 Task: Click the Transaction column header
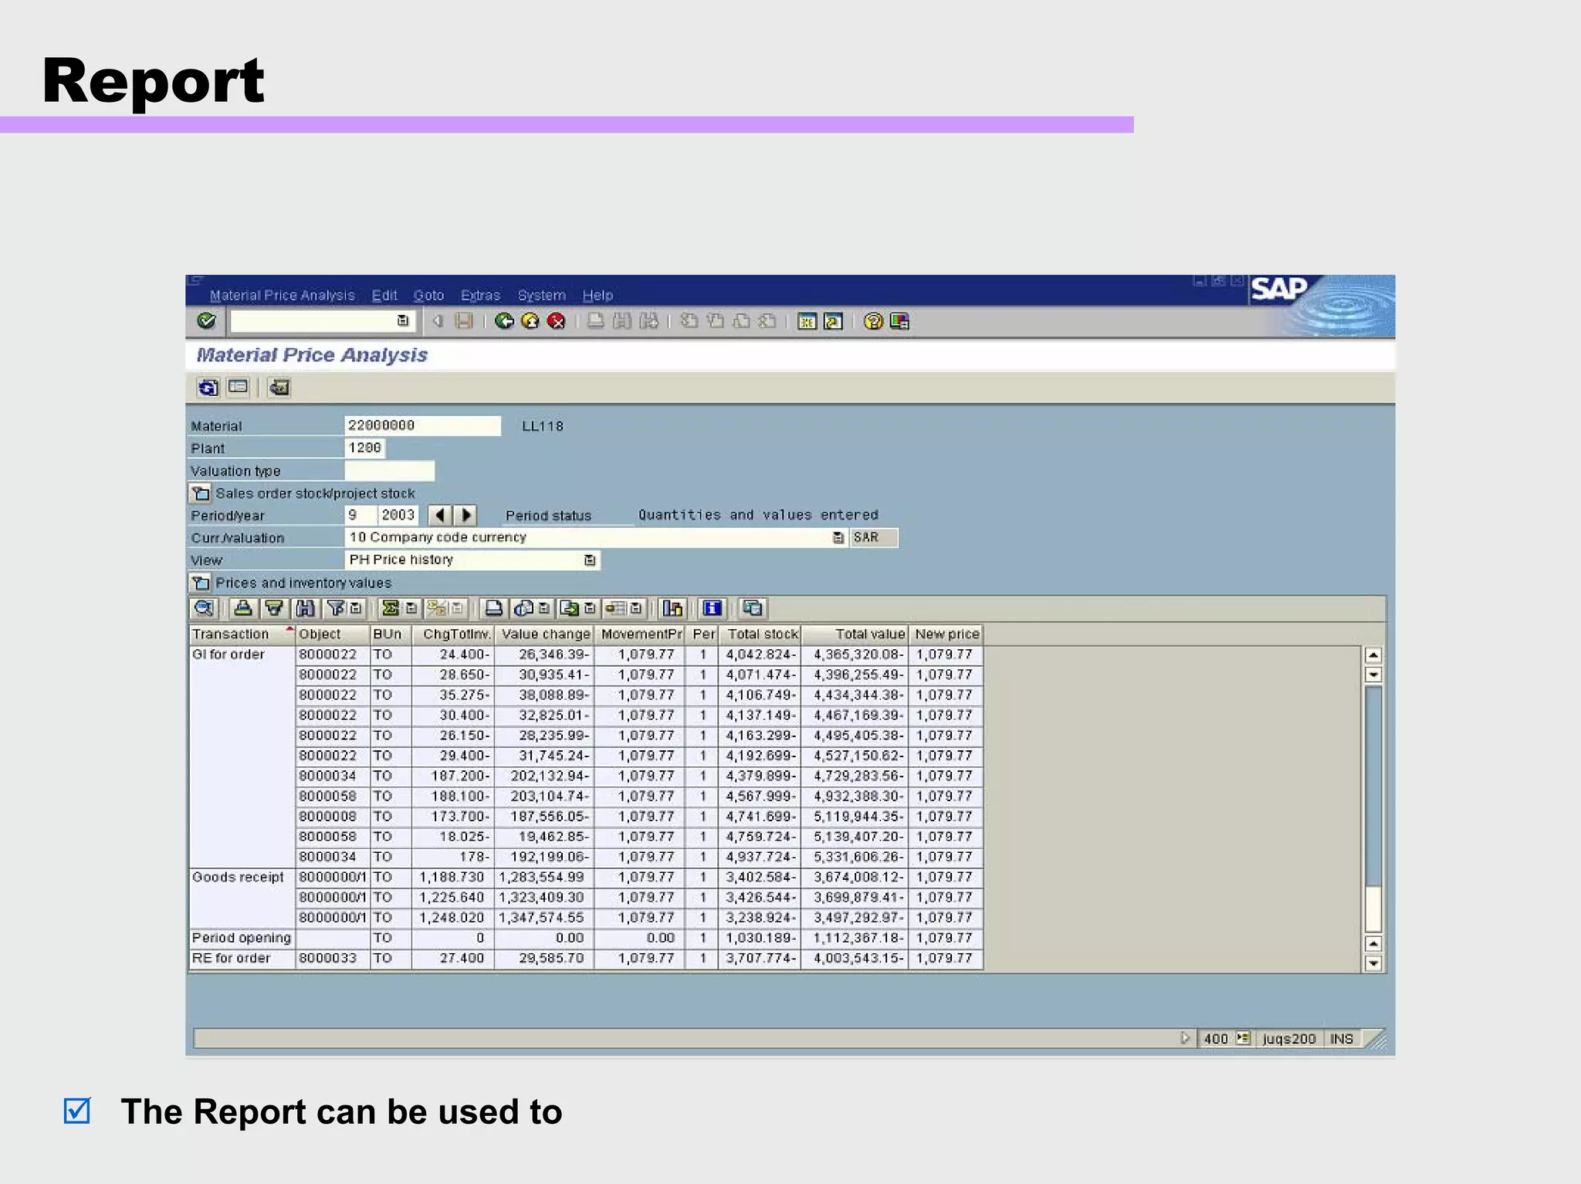pos(242,634)
